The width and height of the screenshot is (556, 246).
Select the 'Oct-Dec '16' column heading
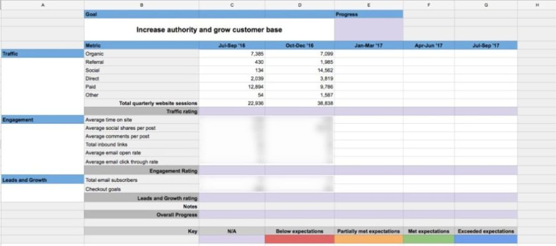[x=300, y=46]
